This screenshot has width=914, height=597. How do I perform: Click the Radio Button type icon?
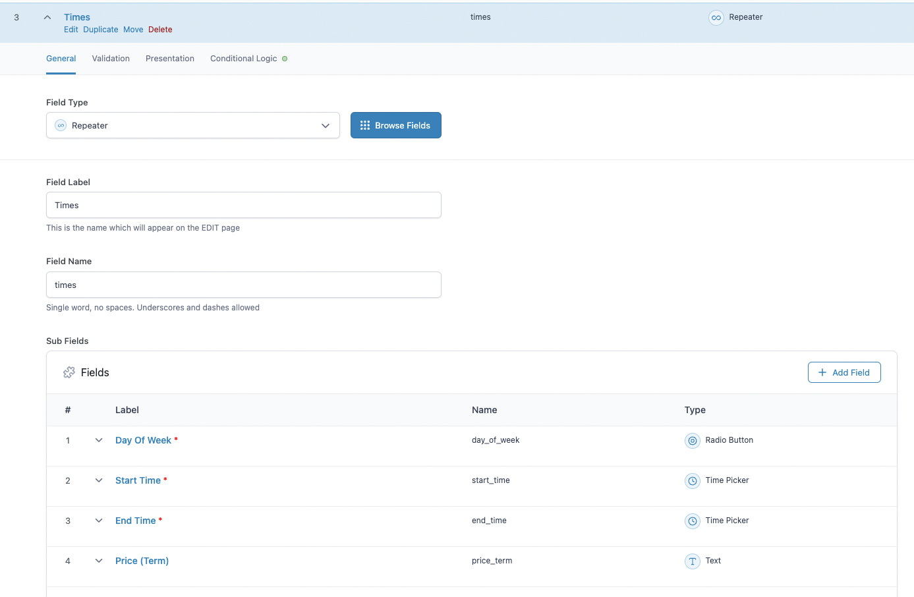[692, 441]
